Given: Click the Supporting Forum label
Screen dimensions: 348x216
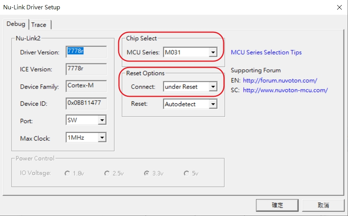Looking at the screenshot, I should pyautogui.click(x=256, y=70).
